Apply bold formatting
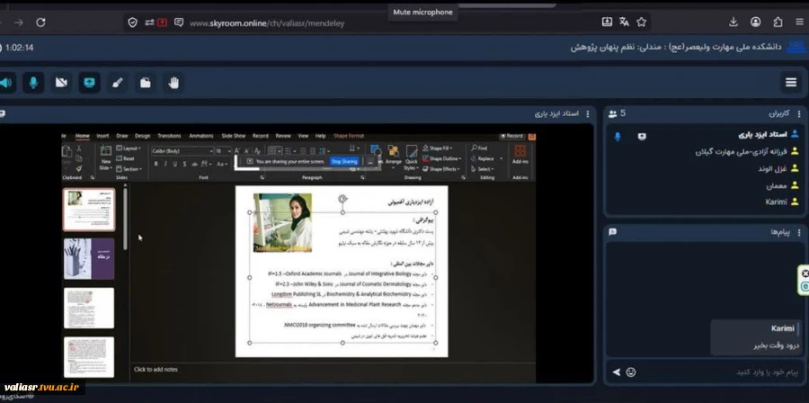 [156, 164]
